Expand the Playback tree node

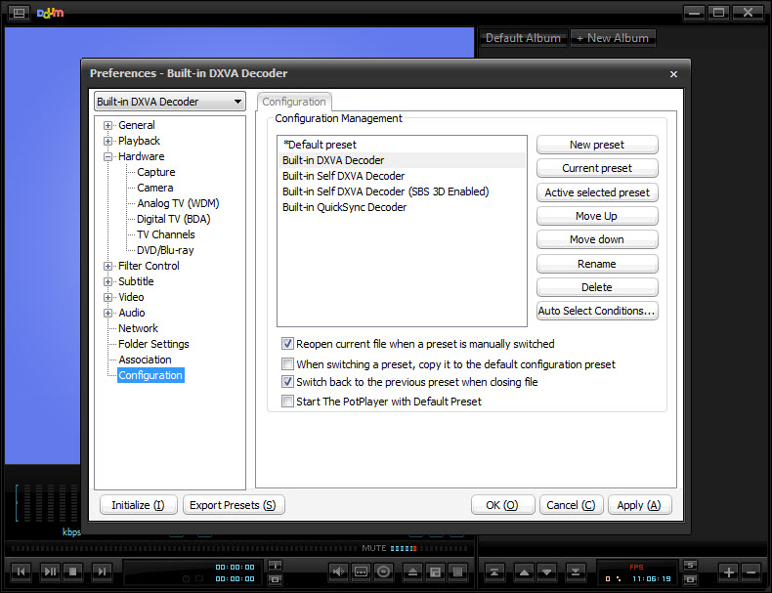pos(107,142)
